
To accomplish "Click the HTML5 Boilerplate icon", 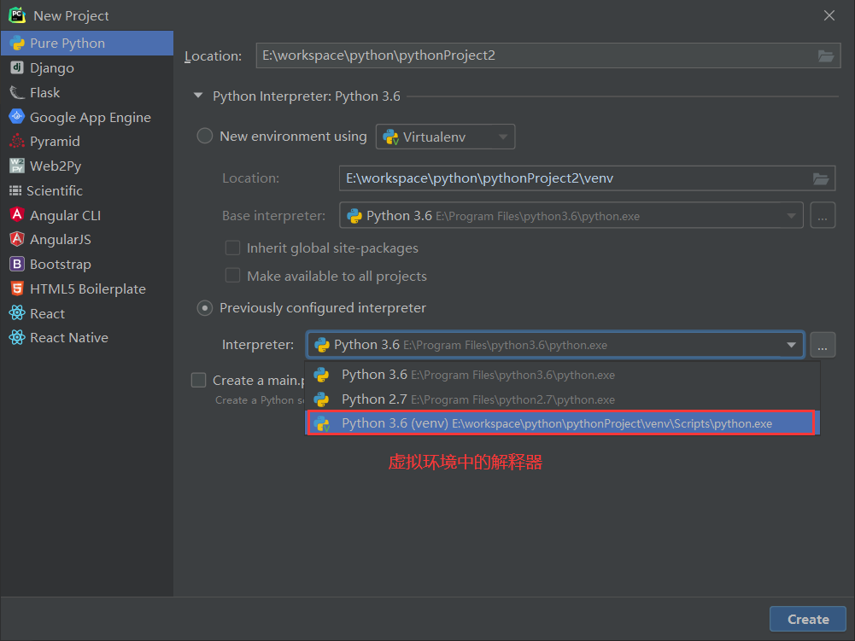I will (17, 288).
